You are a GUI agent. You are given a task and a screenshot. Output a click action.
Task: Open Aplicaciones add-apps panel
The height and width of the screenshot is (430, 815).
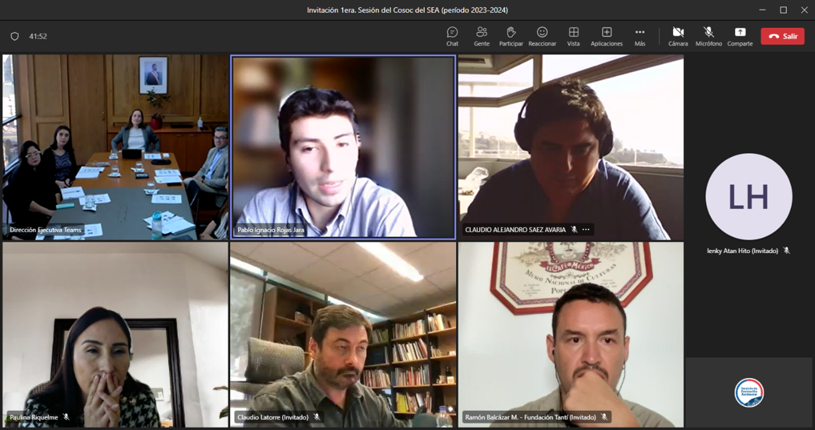(606, 36)
